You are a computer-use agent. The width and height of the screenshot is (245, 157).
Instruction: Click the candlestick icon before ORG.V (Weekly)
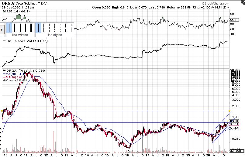(x=4, y=70)
